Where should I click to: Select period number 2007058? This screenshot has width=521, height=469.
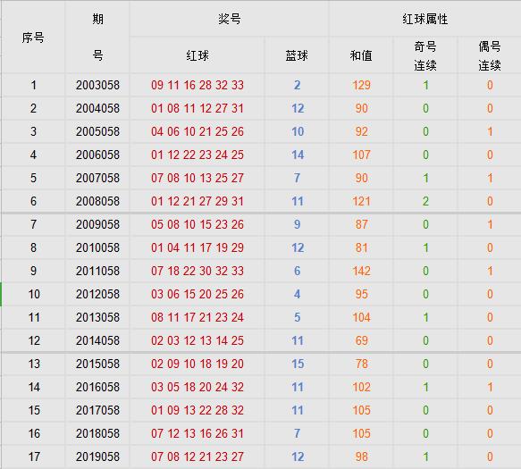[x=97, y=178]
